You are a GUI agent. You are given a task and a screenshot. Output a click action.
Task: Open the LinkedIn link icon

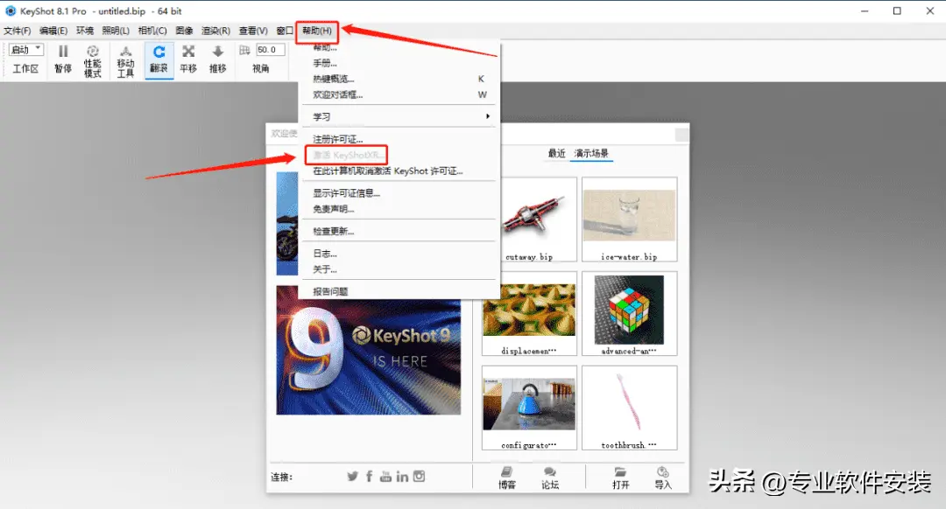click(402, 477)
